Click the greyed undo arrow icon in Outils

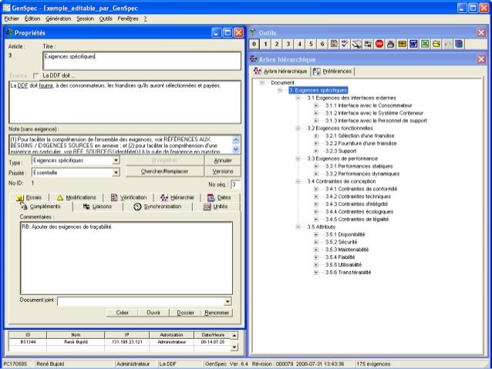click(448, 44)
